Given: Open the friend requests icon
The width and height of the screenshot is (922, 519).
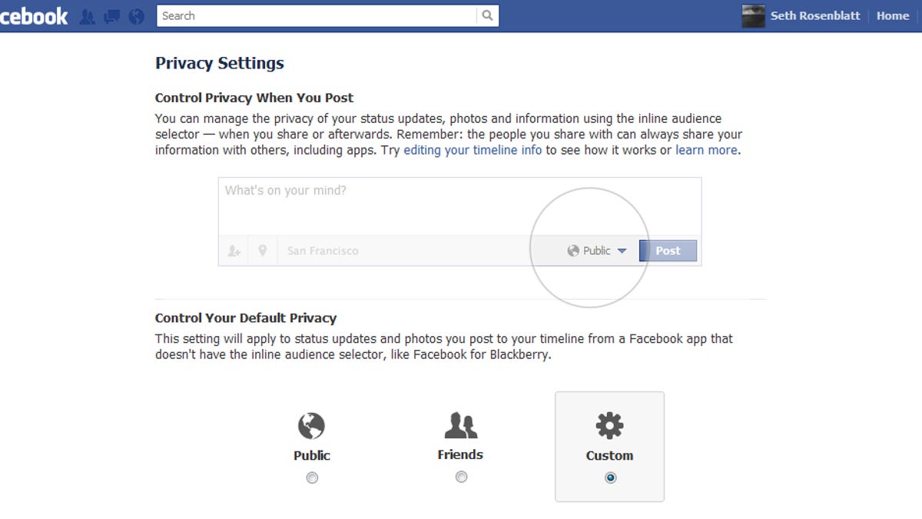Looking at the screenshot, I should tap(88, 16).
